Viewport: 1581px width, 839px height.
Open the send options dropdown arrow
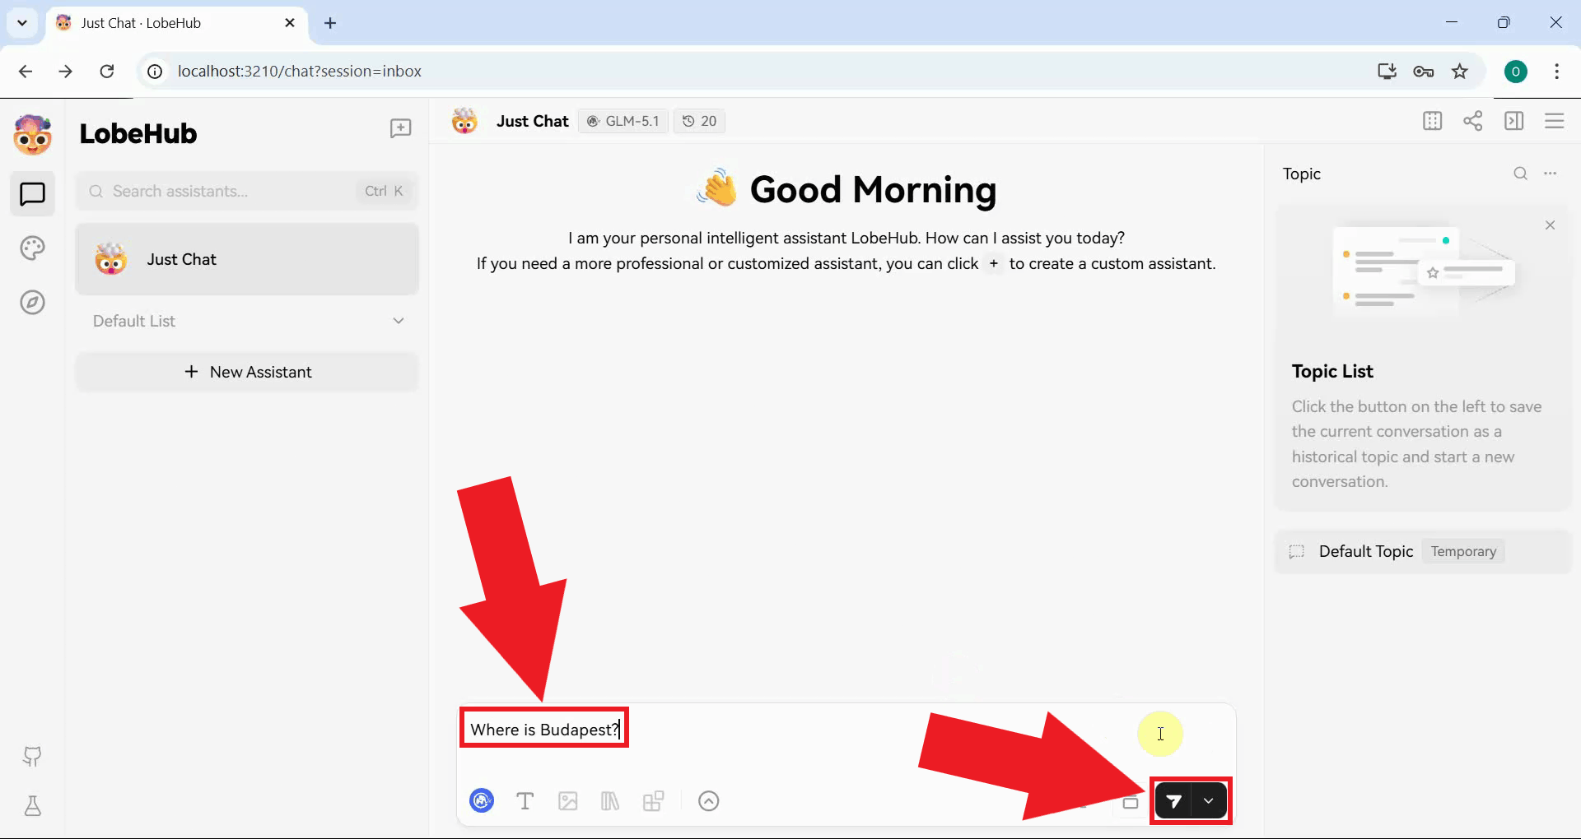pyautogui.click(x=1208, y=801)
